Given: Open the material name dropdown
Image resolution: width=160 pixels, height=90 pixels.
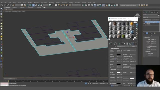Looking at the screenshot, I should pos(123,46).
